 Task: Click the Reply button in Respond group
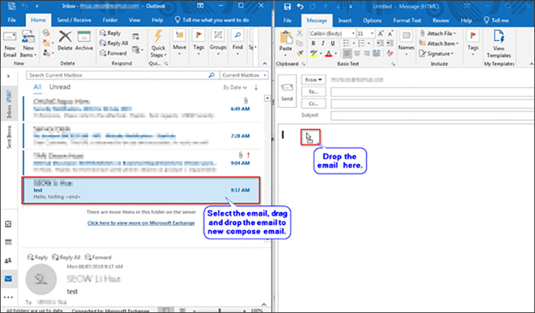[x=110, y=33]
